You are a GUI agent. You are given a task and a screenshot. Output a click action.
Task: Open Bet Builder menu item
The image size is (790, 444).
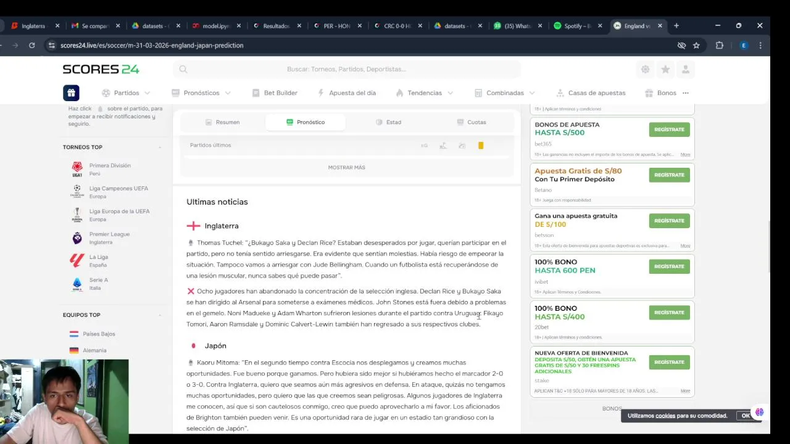tap(275, 92)
